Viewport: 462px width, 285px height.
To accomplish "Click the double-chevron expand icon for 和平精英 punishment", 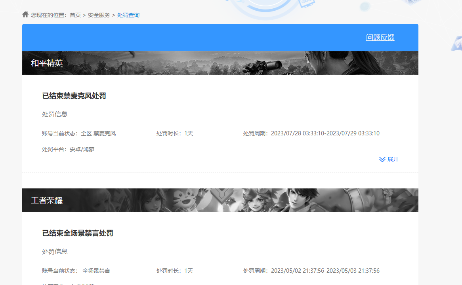I will click(382, 159).
